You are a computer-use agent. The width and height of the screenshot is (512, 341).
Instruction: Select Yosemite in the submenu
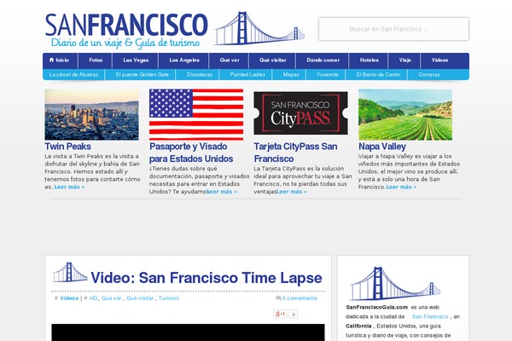click(x=327, y=75)
